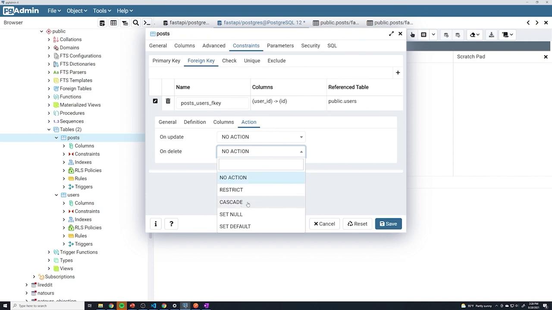Click the Download results icon
Viewport: 552px width, 310px height.
tap(491, 35)
